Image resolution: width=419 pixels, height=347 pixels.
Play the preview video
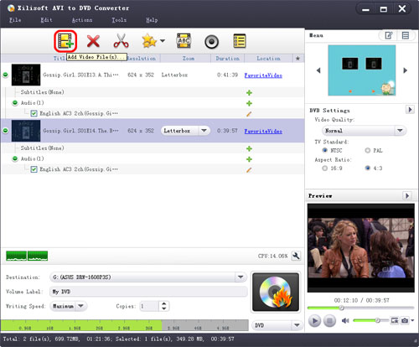coord(314,321)
